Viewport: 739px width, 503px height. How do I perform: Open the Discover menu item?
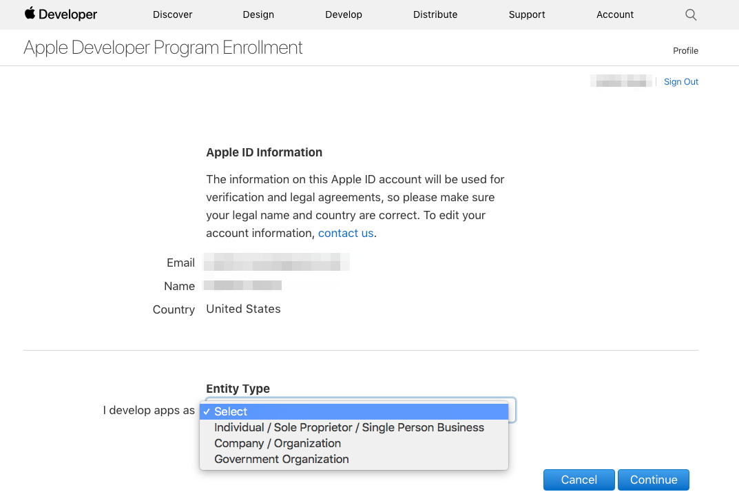point(173,14)
